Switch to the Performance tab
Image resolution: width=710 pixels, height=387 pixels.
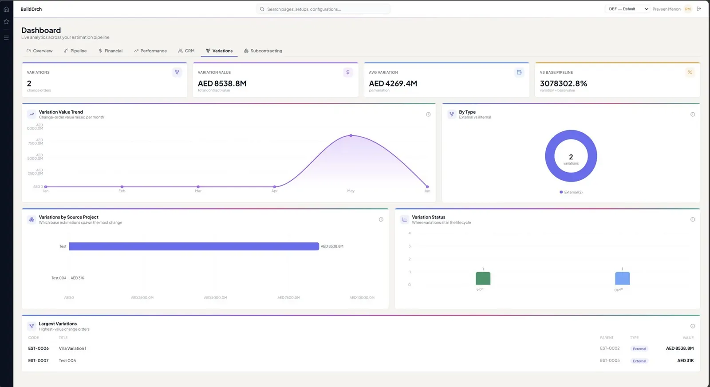click(x=150, y=51)
